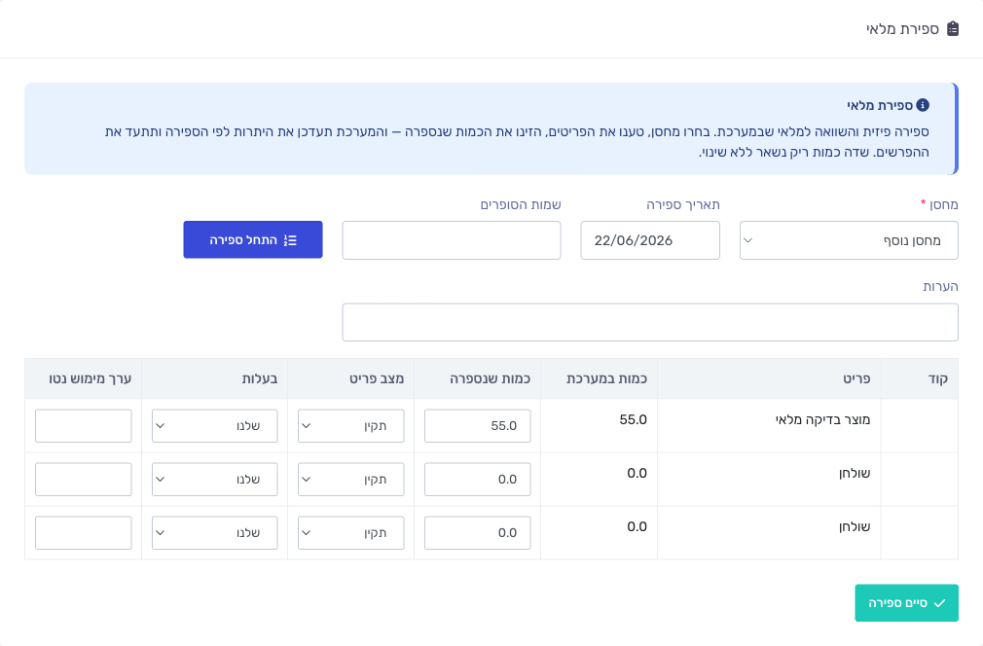Click the תאריך ספירה date field

click(x=650, y=240)
